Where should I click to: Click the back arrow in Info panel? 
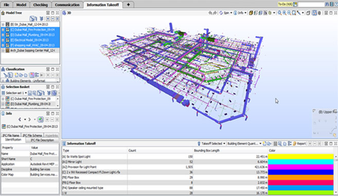(x=20, y=119)
